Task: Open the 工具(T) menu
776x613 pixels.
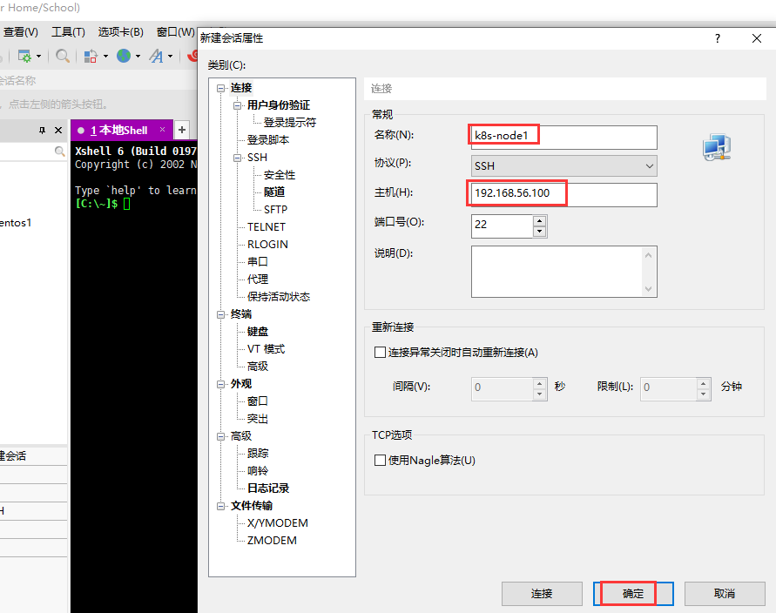Action: click(68, 32)
